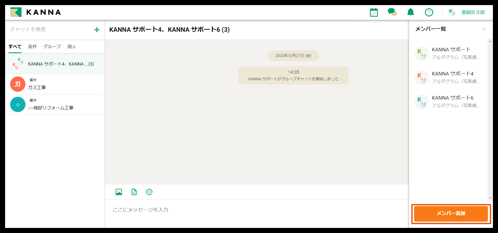Open the chat bubbles icon

392,12
